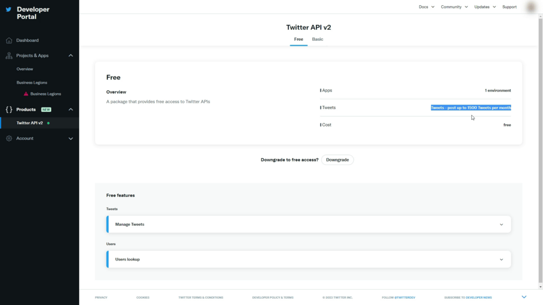Screen dimensions: 543x305
Task: Open the Privacy link in the footer
Action: [101, 297]
